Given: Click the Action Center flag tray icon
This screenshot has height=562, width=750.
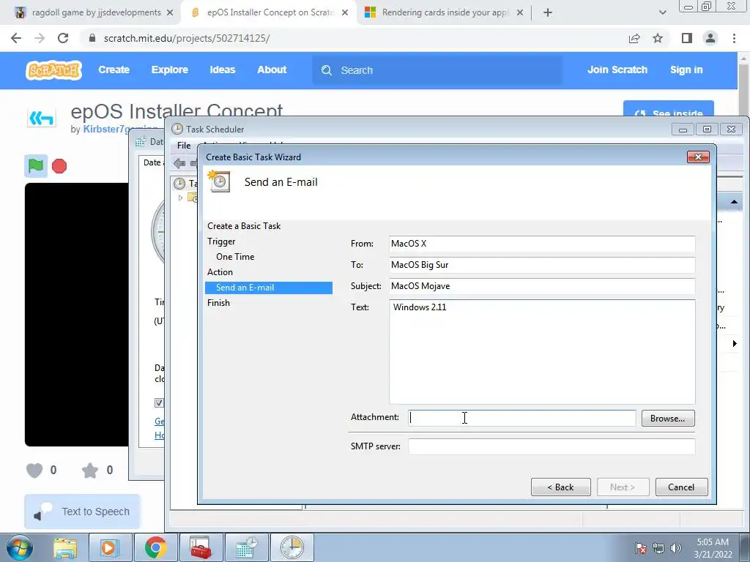Looking at the screenshot, I should 640,548.
